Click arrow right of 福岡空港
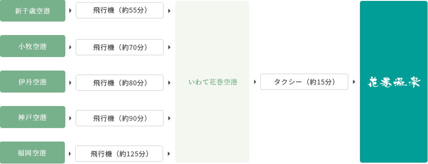This screenshot has width=428, height=164. click(70, 154)
